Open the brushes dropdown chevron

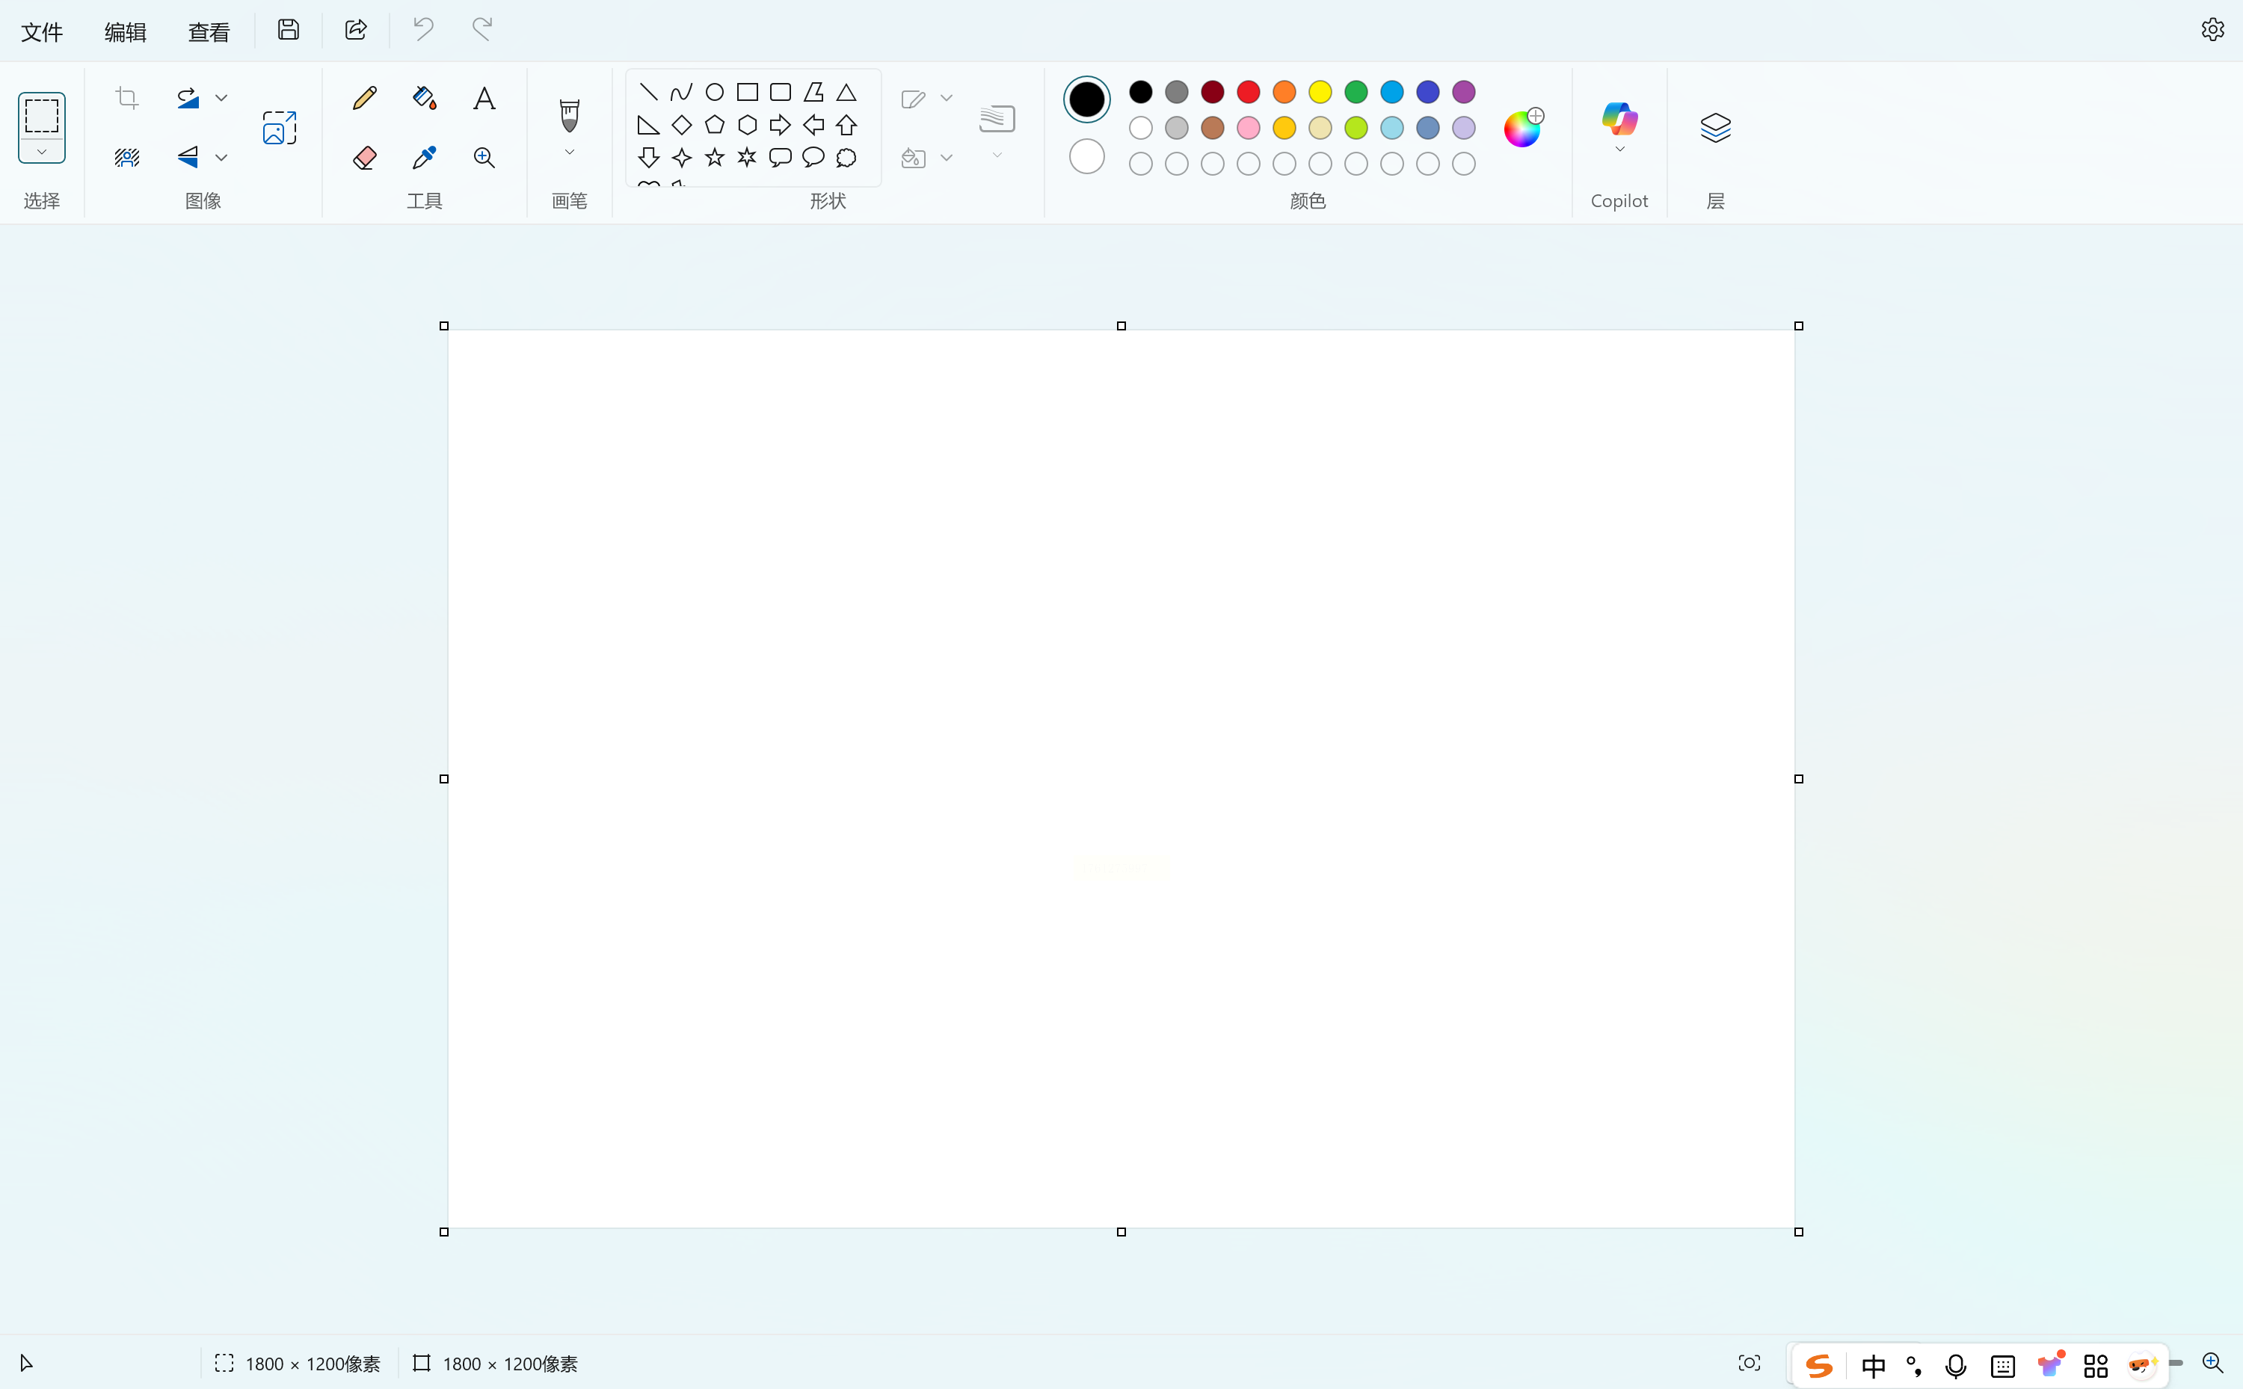click(570, 153)
